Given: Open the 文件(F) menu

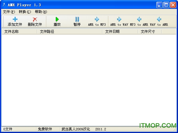Looking at the screenshot, I should (x=9, y=12).
